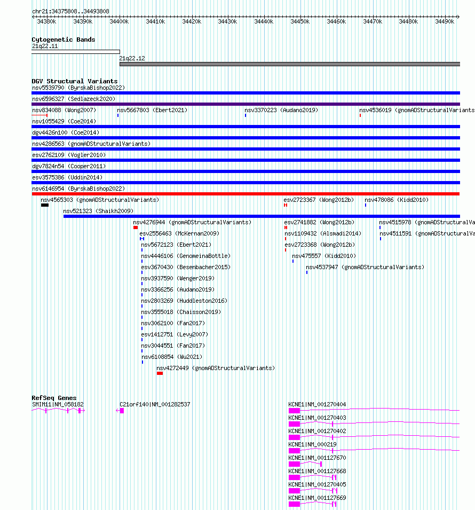
Task: Click esv2762109 (Vogler2010) label
Action: coord(69,155)
